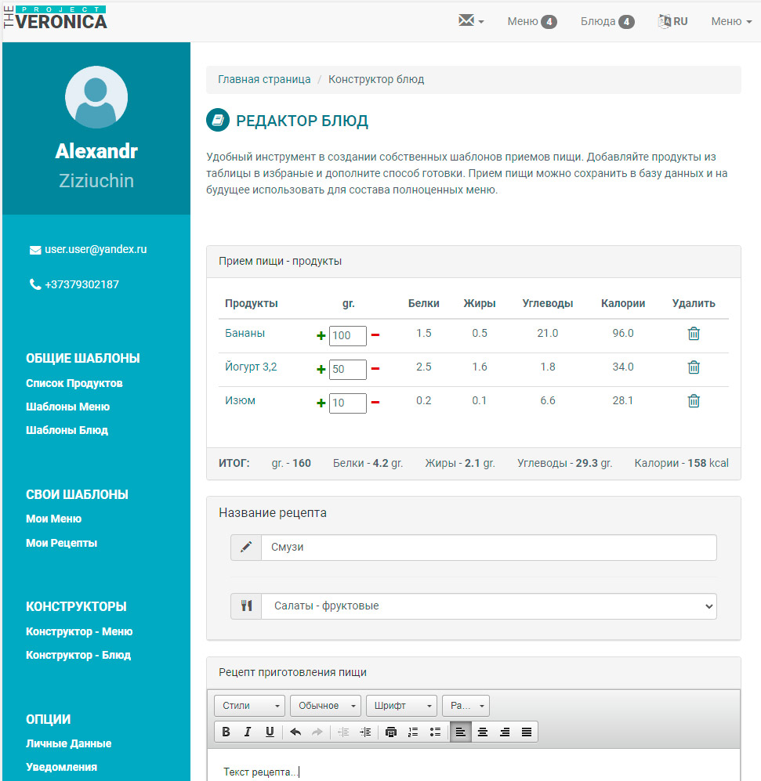
Task: Toggle bold formatting in recipe editor
Action: (226, 732)
